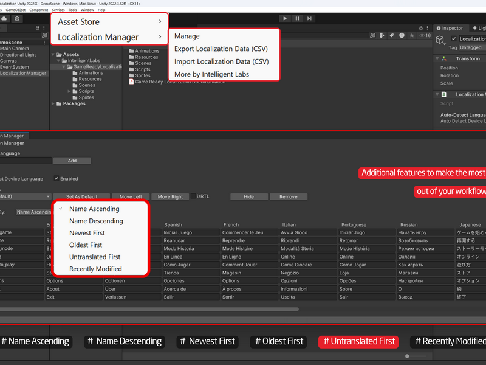Click the Add language button
The width and height of the screenshot is (486, 365).
(x=72, y=161)
